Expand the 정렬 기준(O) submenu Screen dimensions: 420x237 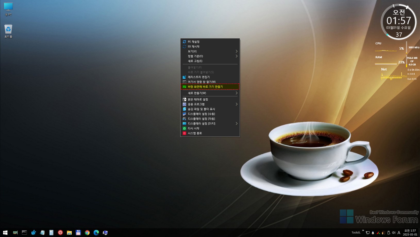tap(210, 56)
